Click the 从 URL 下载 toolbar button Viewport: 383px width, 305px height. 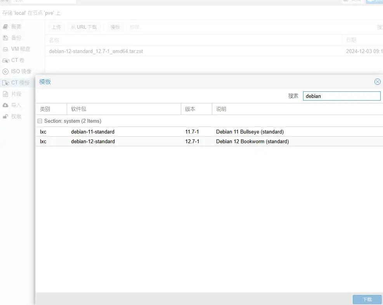click(84, 27)
